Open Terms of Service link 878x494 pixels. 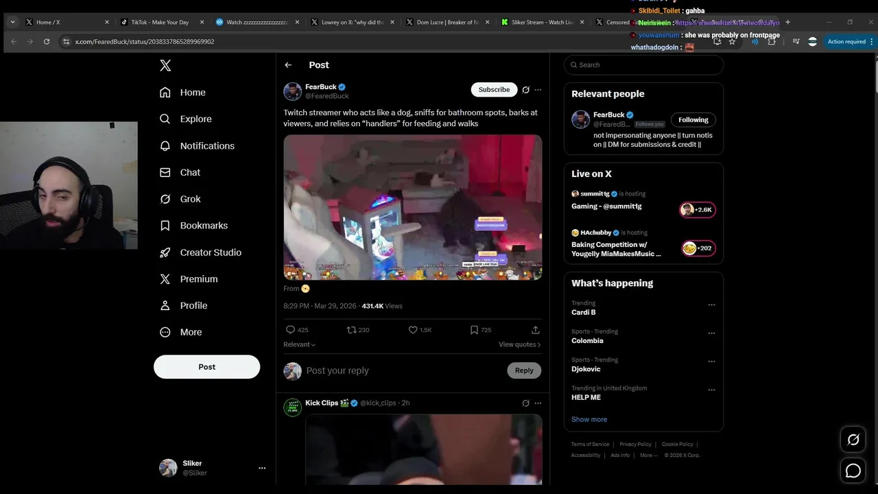(590, 444)
